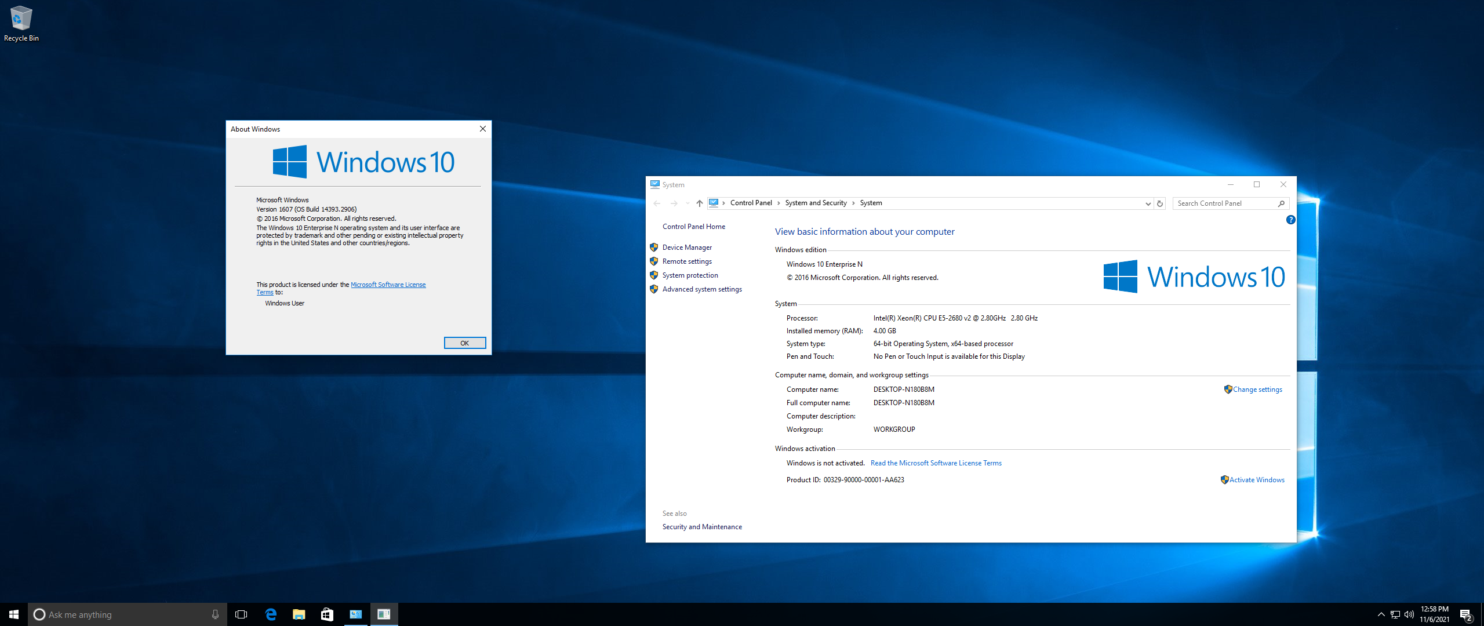Open the network status tray icon
Screen dimensions: 1484x626
point(1395,614)
